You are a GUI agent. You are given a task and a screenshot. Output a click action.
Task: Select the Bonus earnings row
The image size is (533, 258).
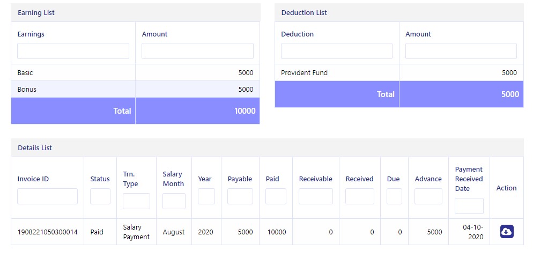click(x=135, y=90)
